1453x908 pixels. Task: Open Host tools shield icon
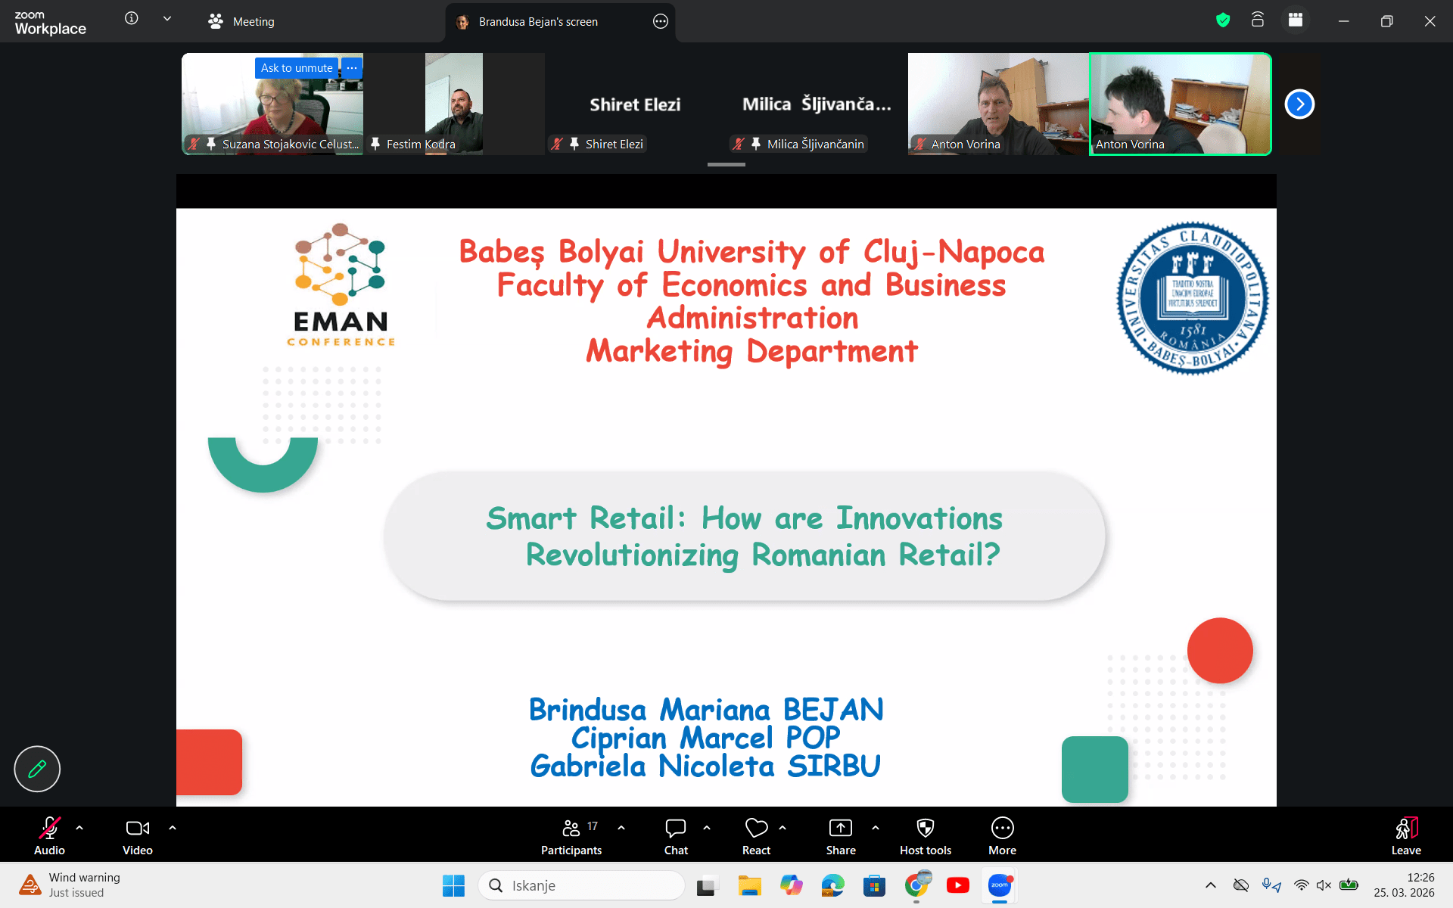pyautogui.click(x=925, y=829)
